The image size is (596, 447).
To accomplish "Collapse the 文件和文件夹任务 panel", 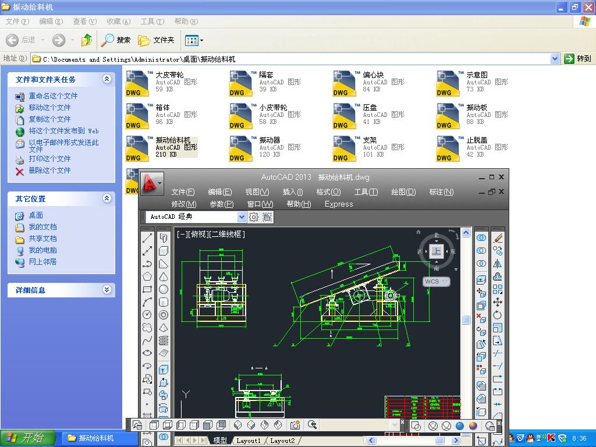I will [x=107, y=79].
